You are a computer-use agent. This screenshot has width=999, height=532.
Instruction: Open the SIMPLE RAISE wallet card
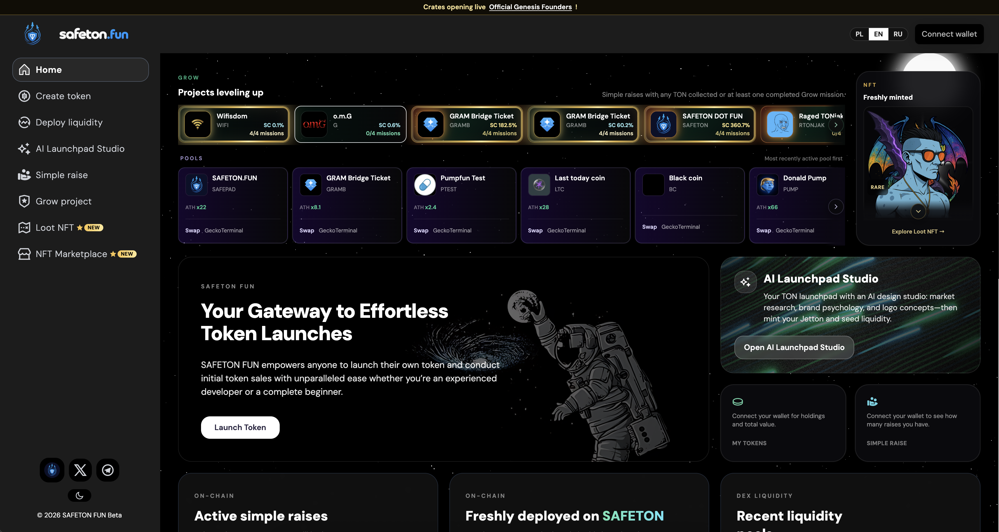pyautogui.click(x=918, y=423)
